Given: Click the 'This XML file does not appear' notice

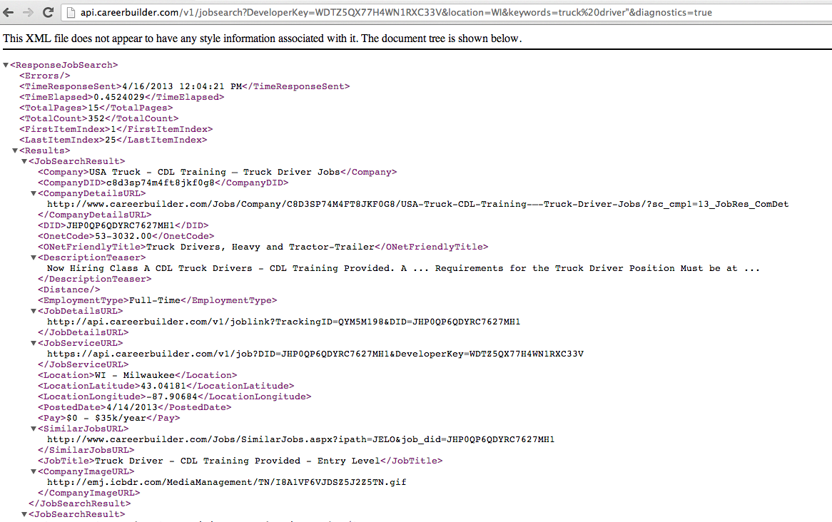Looking at the screenshot, I should [x=262, y=39].
